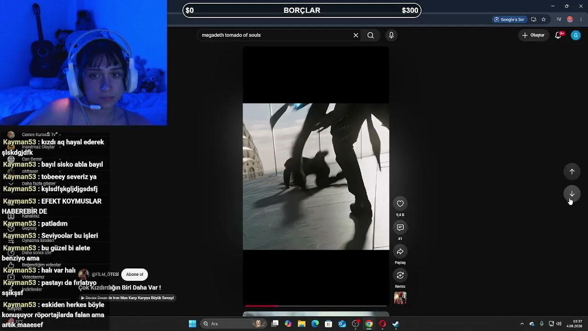The image size is (588, 331).
Task: Open YouTube notifications bell
Action: point(559,35)
